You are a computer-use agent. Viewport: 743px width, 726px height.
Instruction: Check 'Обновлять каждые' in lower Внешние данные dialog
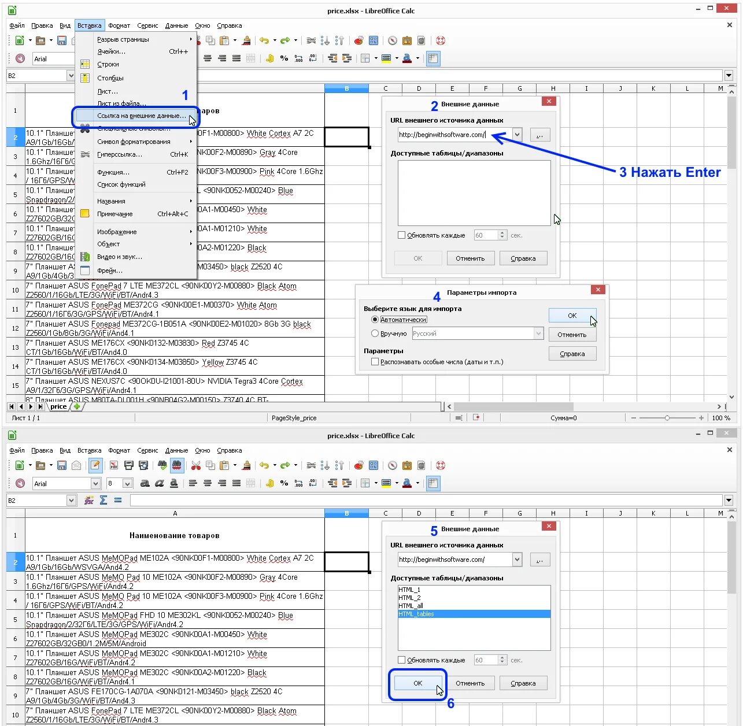[401, 660]
